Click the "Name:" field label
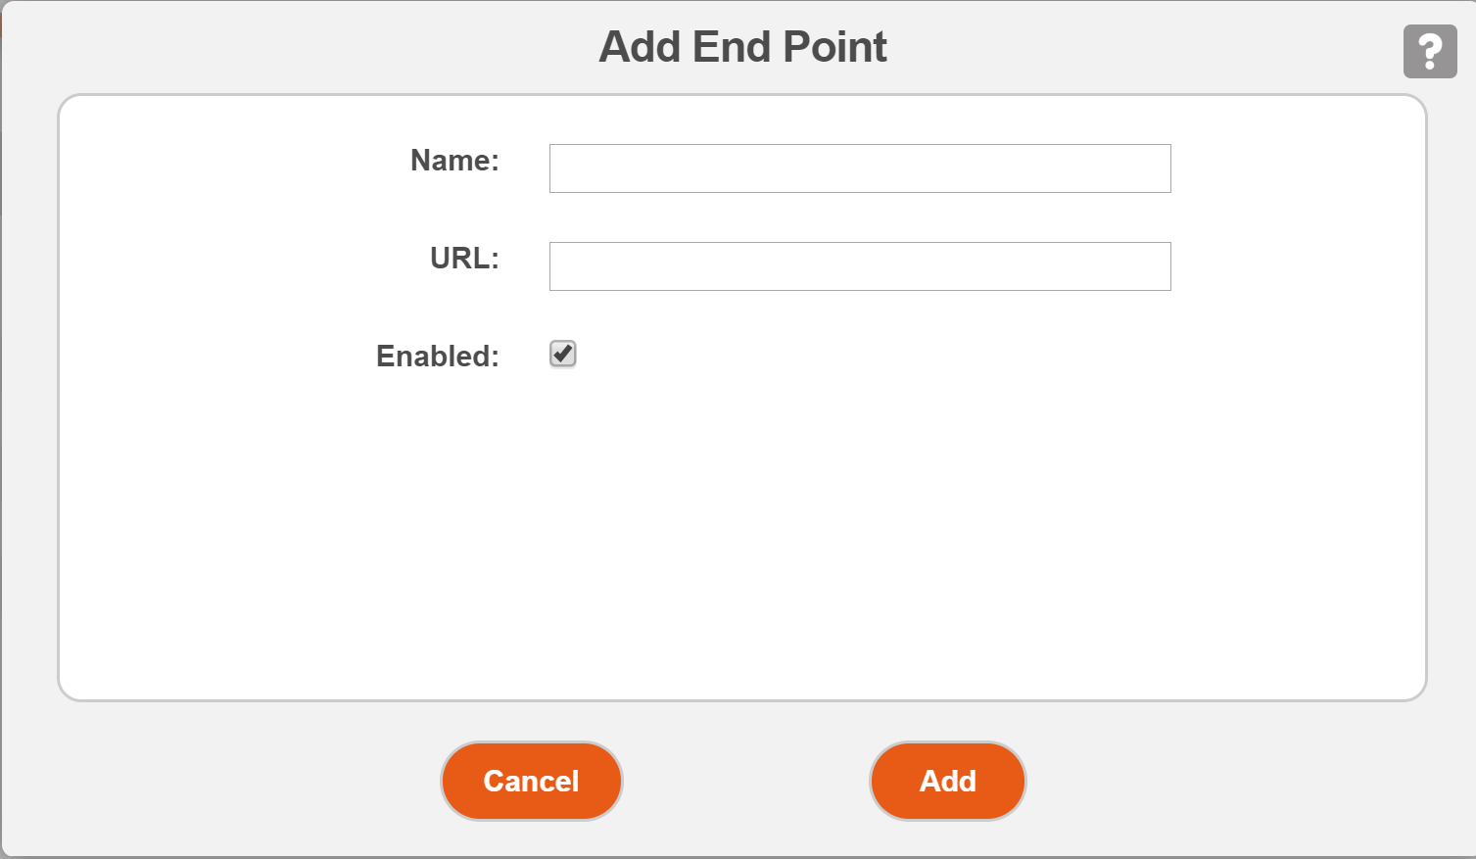The height and width of the screenshot is (859, 1476). pyautogui.click(x=454, y=161)
